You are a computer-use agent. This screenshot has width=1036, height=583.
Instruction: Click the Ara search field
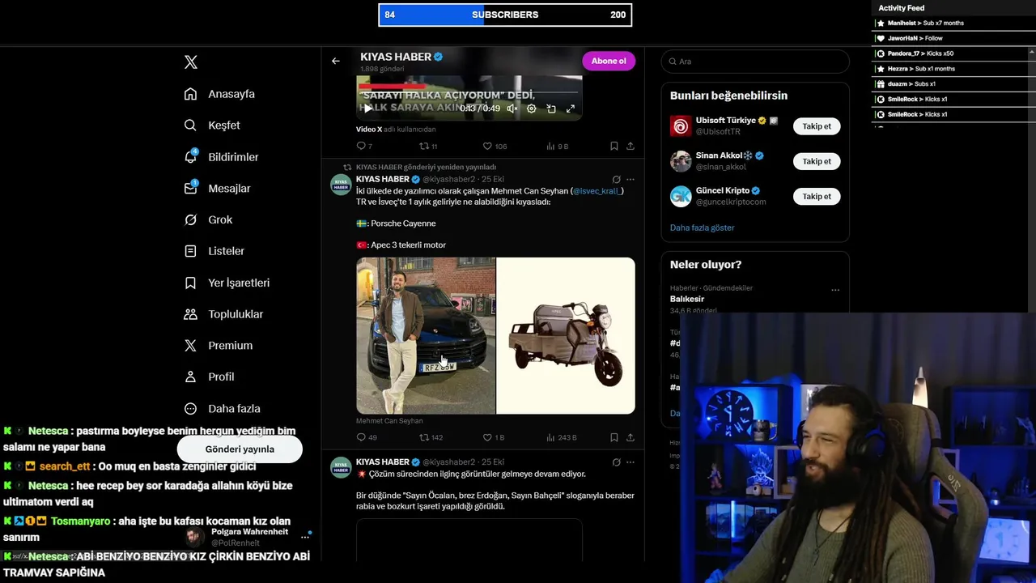click(755, 62)
